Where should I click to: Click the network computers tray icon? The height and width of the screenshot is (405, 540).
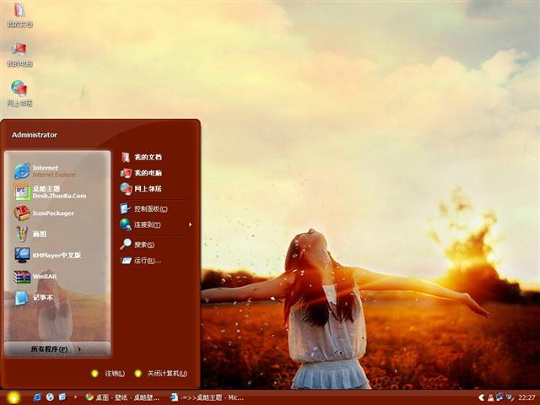click(499, 397)
